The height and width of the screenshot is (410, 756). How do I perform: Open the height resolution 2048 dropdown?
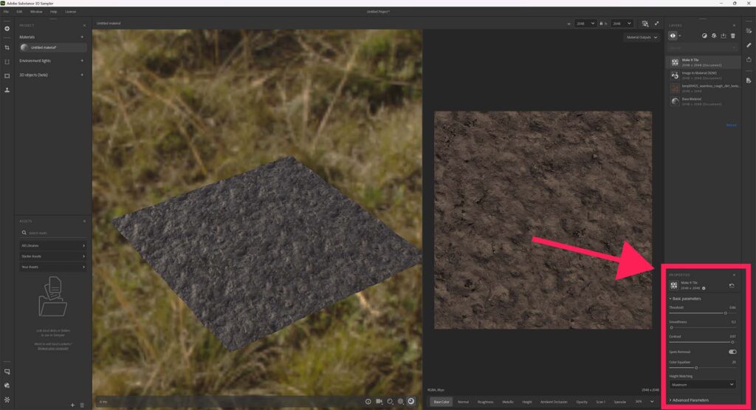pos(622,23)
